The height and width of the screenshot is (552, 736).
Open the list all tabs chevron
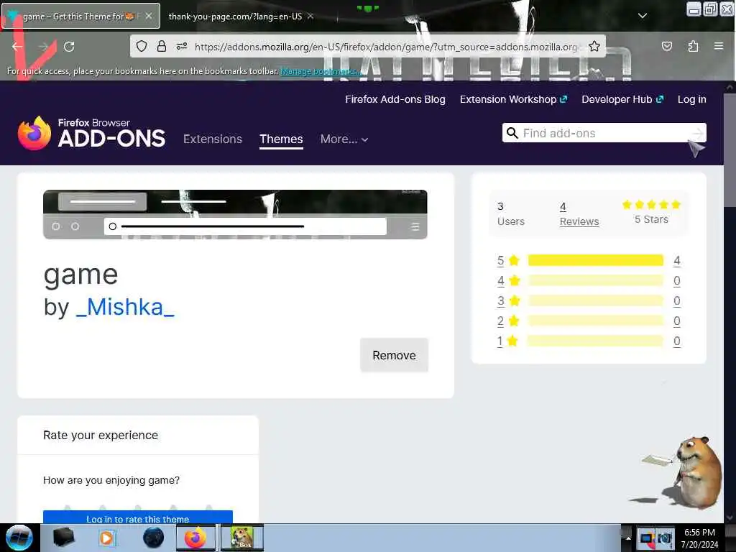point(643,16)
